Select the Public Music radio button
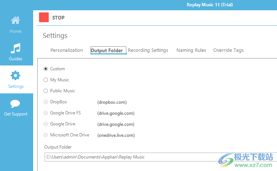The height and width of the screenshot is (171, 277). (x=46, y=91)
